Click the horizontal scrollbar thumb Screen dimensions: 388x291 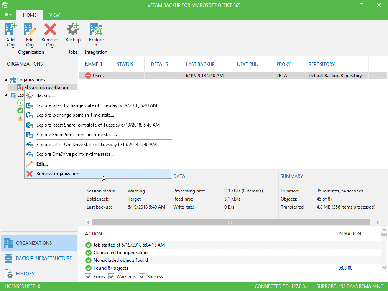(x=230, y=222)
